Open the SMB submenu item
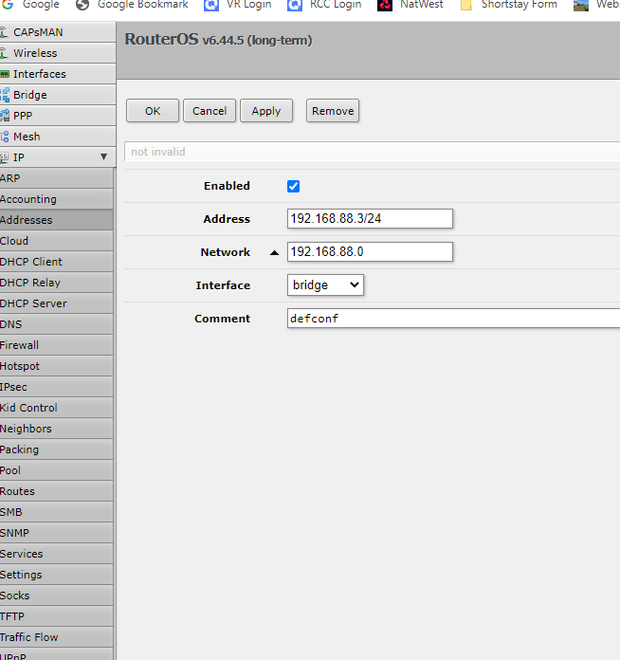Viewport: 620px width, 660px height. point(56,512)
